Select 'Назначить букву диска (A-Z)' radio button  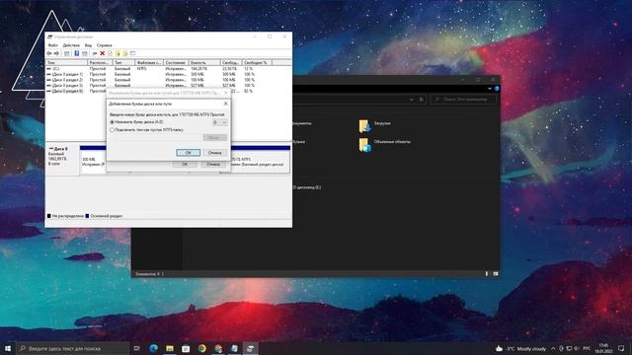[x=113, y=122]
